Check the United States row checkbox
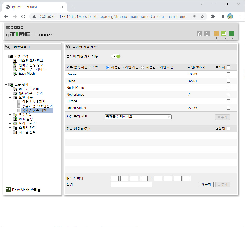Image resolution: width=245 pixels, height=227 pixels. tap(228, 108)
